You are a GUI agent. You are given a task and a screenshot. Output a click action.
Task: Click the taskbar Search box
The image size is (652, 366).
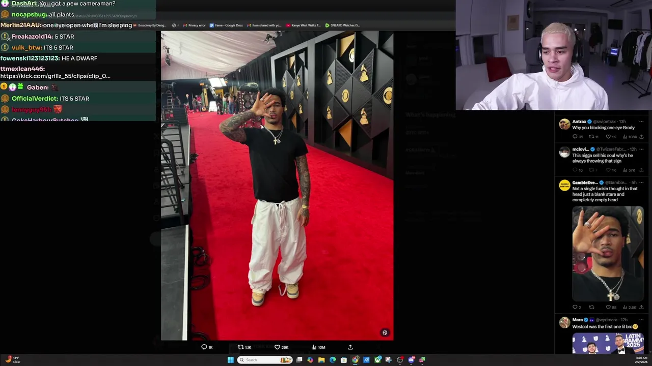click(x=265, y=360)
